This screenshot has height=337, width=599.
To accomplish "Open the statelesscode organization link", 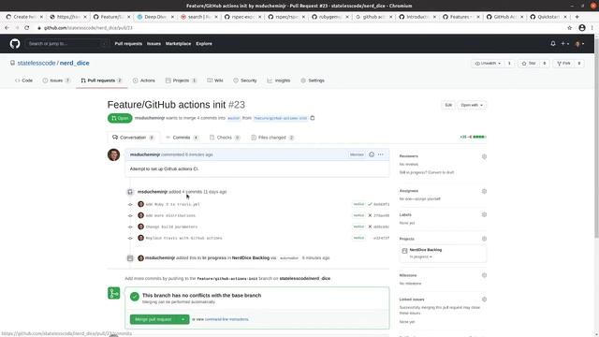I will tap(37, 63).
